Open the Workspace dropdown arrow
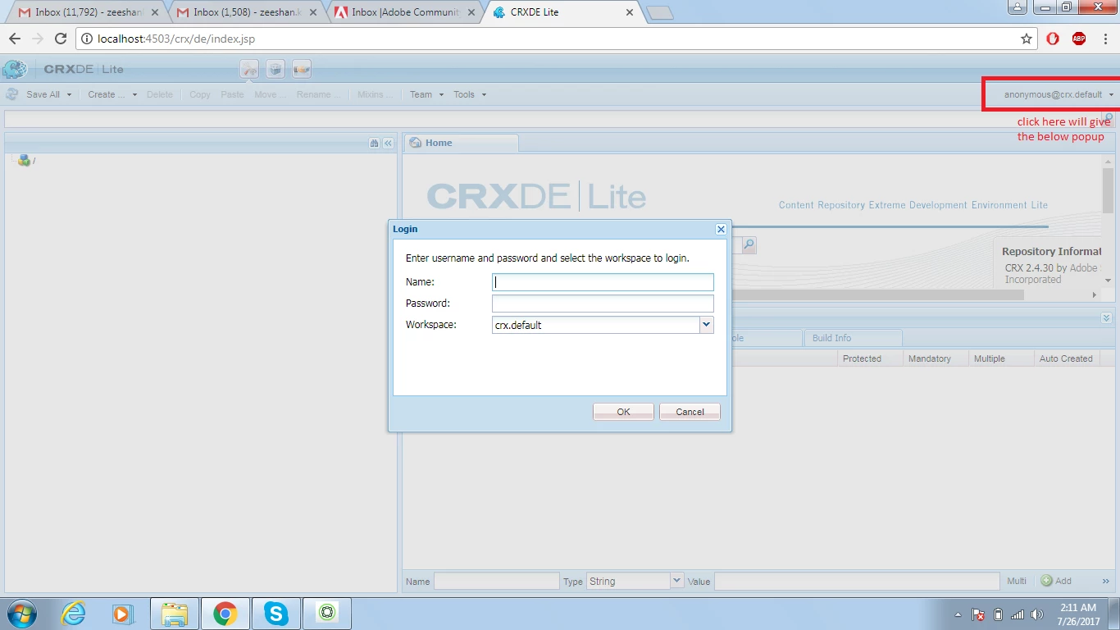 706,325
